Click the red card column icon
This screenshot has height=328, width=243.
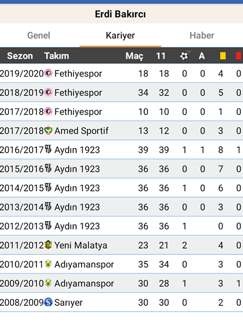click(x=239, y=56)
